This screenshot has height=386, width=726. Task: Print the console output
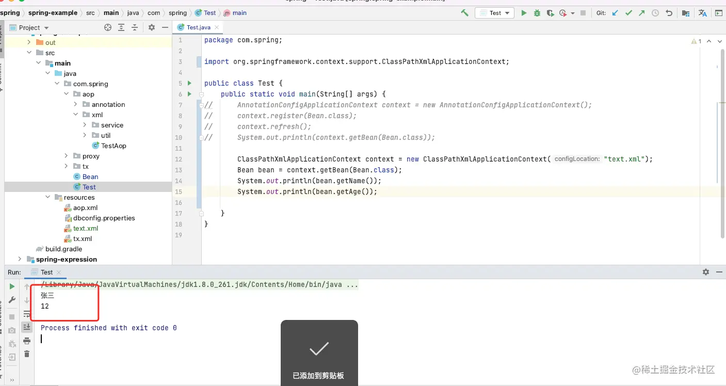(x=27, y=341)
